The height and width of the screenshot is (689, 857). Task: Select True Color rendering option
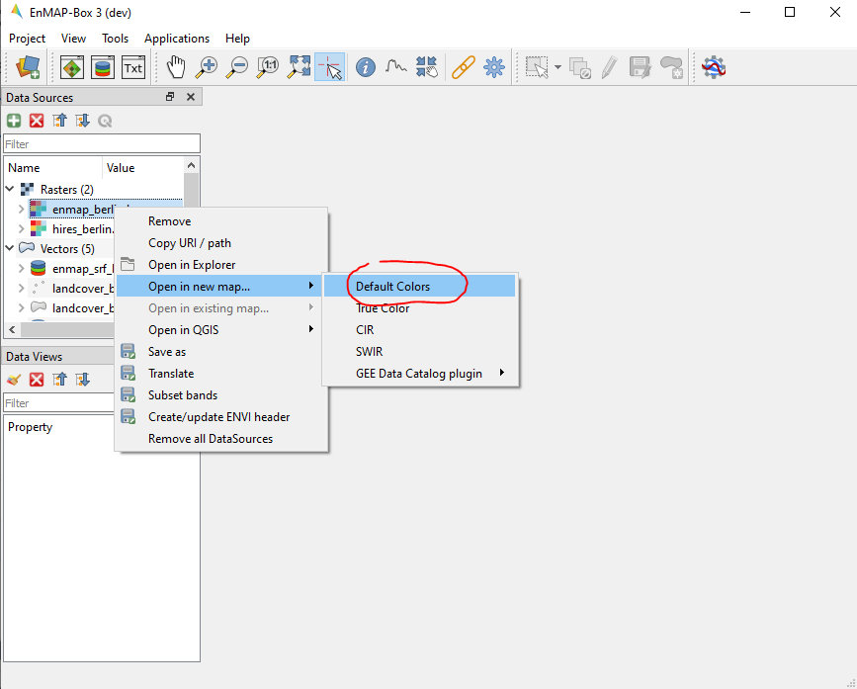(419, 308)
